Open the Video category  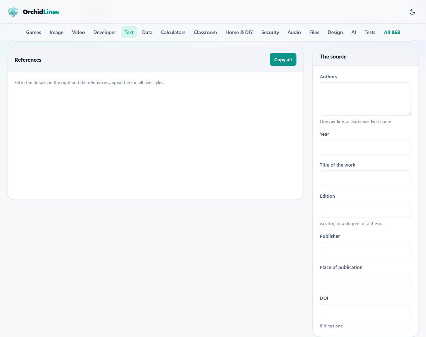point(78,32)
